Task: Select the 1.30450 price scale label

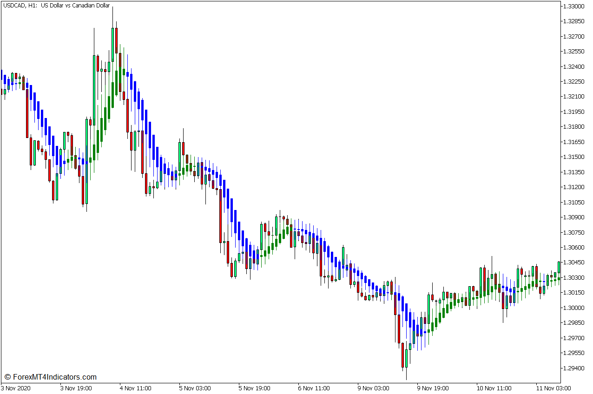Action: pos(573,263)
